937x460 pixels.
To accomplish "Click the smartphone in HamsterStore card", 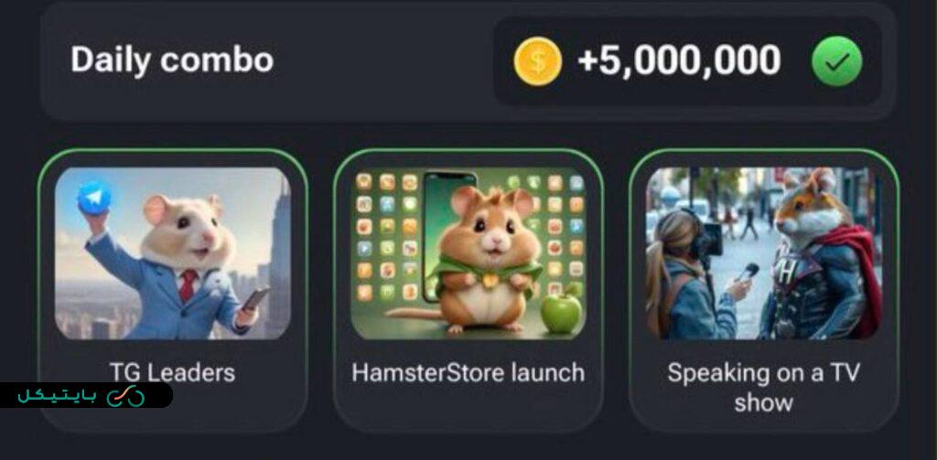I will click(x=448, y=236).
